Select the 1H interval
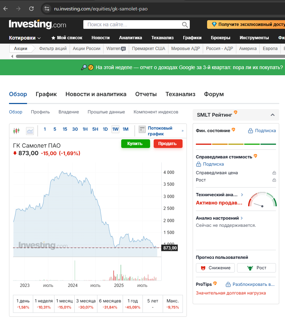This screenshot has height=324, width=285. 85,129
